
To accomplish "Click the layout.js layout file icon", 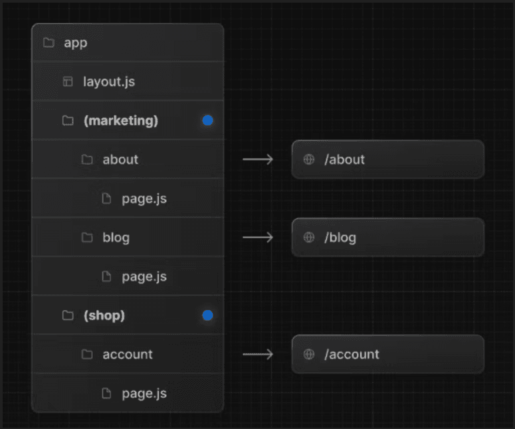I will 67,82.
